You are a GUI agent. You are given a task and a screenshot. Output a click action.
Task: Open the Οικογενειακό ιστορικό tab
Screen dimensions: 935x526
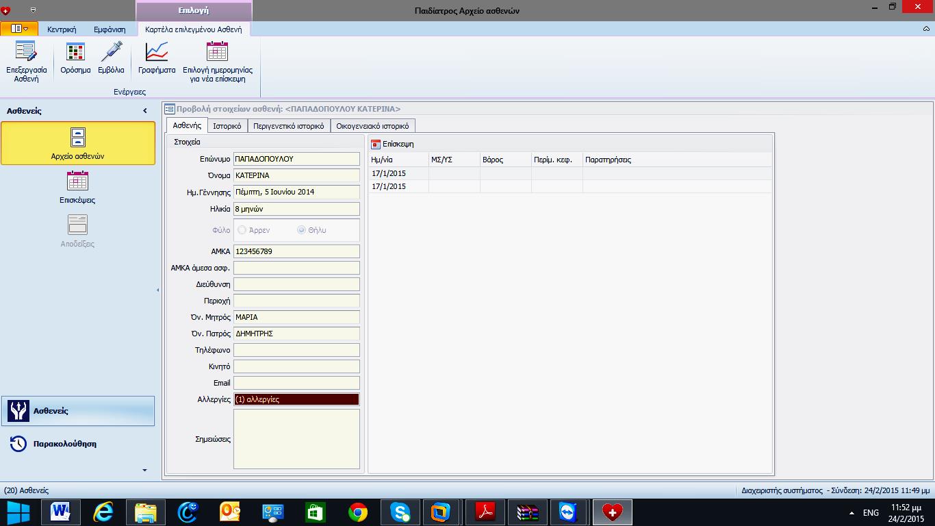coord(372,126)
